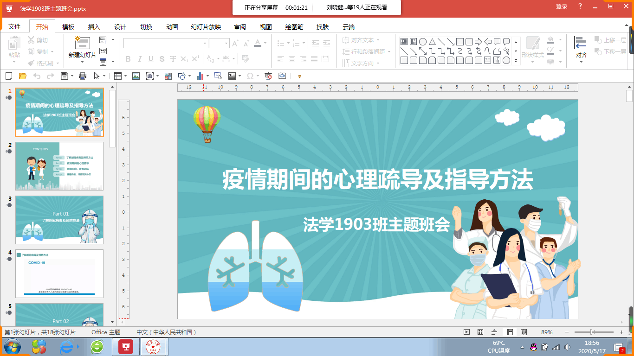The image size is (634, 356).
Task: Click the Align (对齐) icon in the ribbon
Action: tap(581, 43)
